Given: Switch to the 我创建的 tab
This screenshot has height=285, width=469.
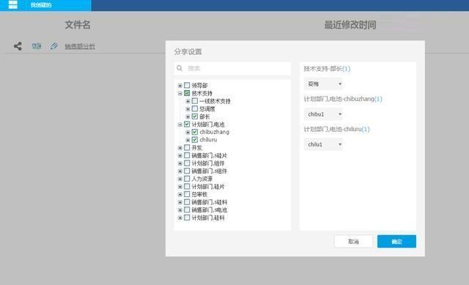Looking at the screenshot, I should pos(41,5).
